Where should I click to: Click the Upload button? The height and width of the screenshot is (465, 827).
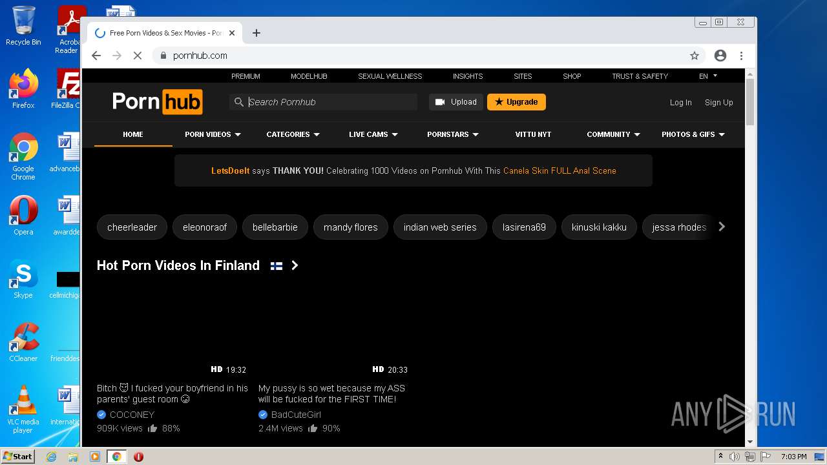456,102
